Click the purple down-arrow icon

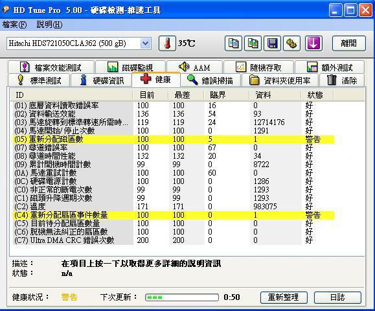click(313, 43)
